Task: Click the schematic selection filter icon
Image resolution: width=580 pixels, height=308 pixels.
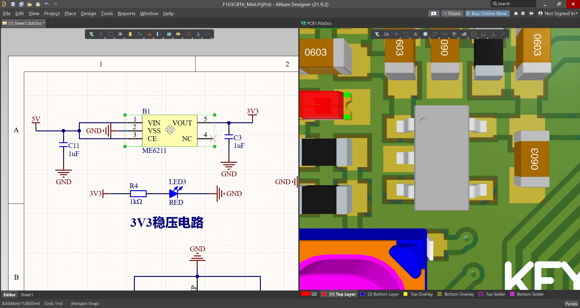Action: [91, 34]
